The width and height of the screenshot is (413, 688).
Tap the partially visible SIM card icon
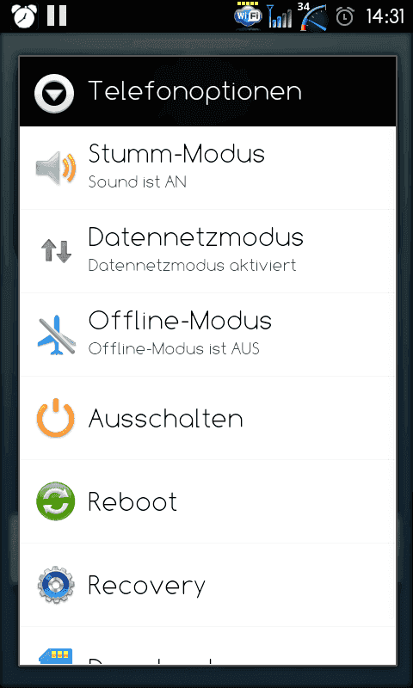click(x=56, y=656)
